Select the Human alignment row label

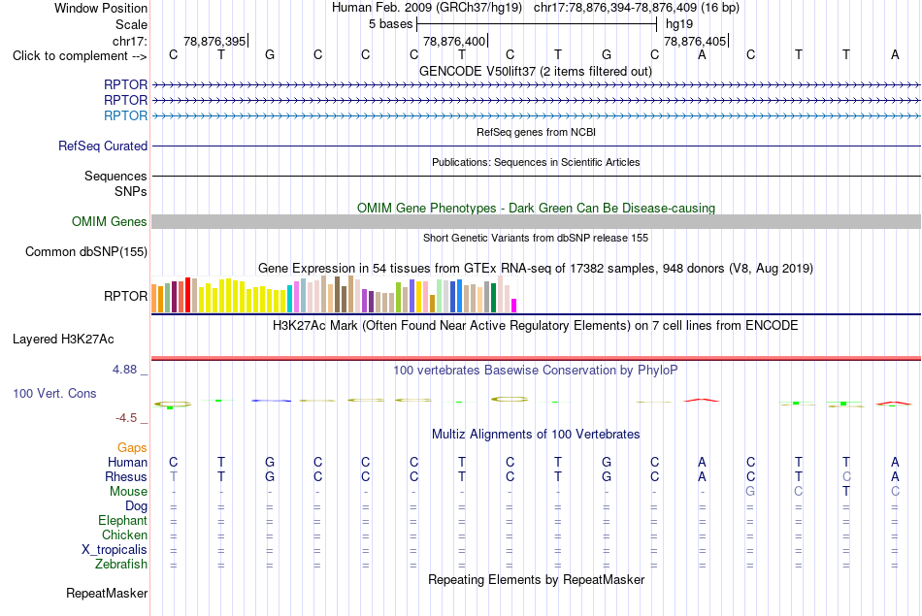(x=127, y=463)
